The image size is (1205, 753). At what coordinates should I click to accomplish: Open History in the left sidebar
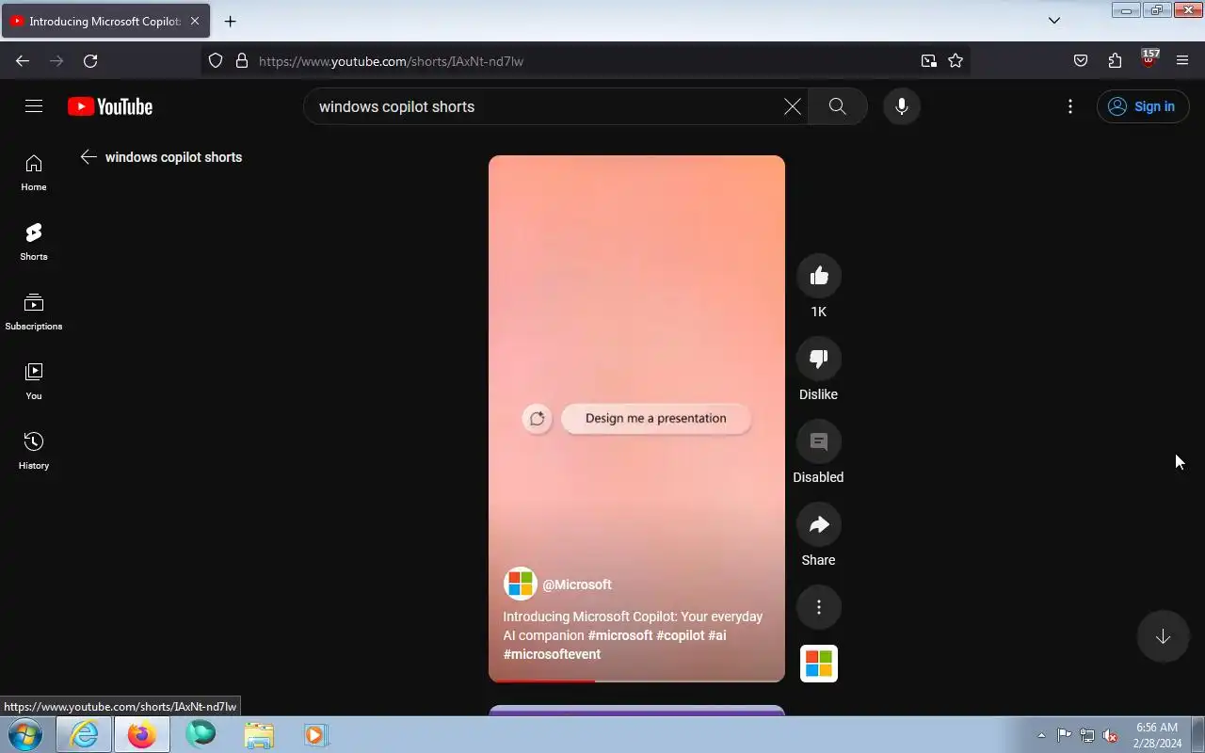pos(34,452)
